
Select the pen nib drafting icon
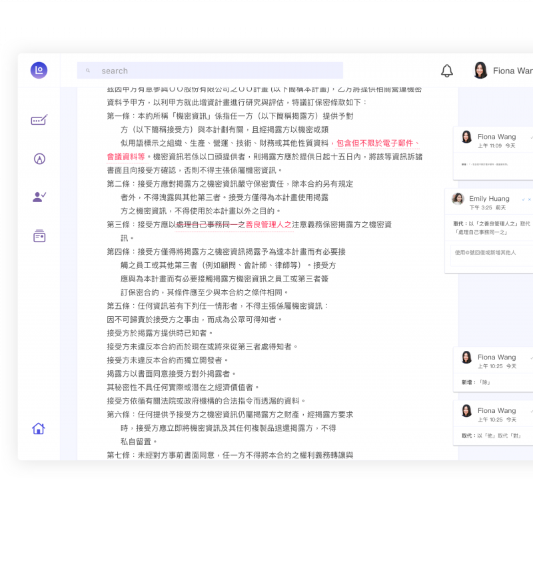(x=39, y=159)
